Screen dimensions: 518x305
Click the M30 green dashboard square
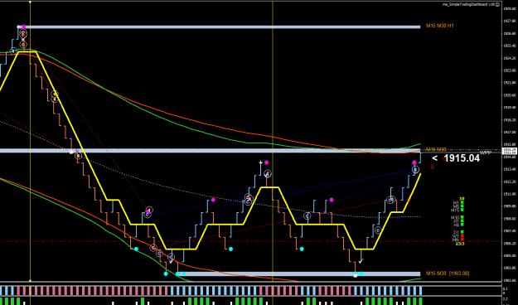[x=462, y=217]
